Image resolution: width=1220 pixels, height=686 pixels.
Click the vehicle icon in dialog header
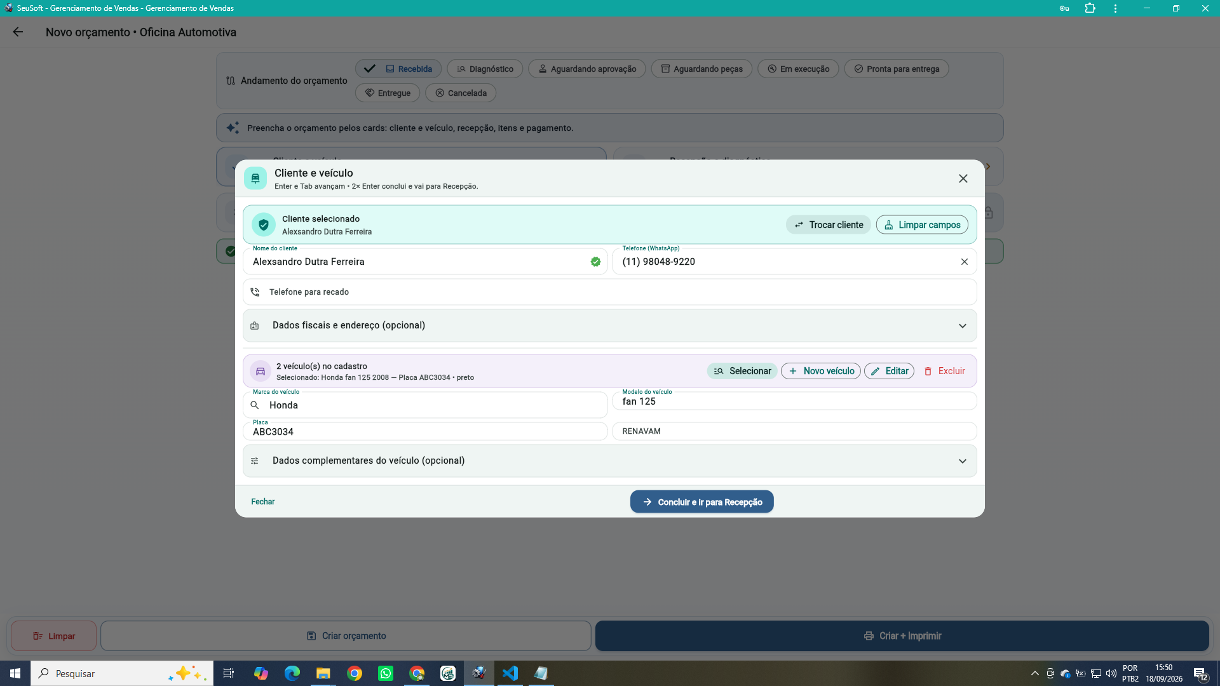tap(255, 178)
